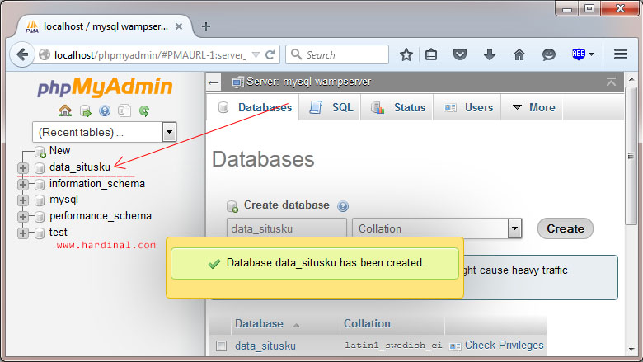Open data_situsku link in database table

[265, 346]
